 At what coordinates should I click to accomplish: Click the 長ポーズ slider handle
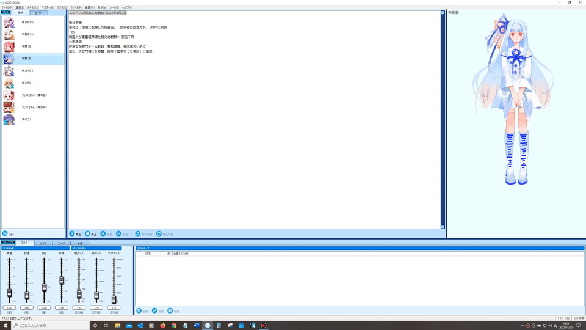96,296
